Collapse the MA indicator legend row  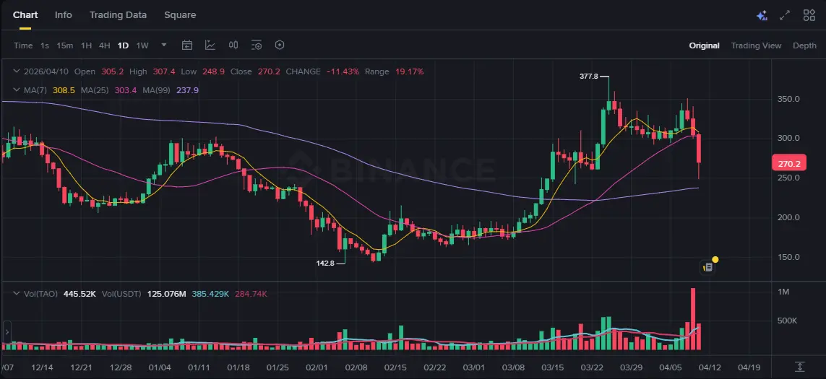tap(17, 90)
